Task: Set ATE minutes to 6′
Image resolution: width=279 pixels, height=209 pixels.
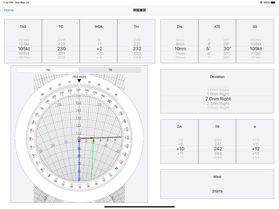Action: click(209, 54)
